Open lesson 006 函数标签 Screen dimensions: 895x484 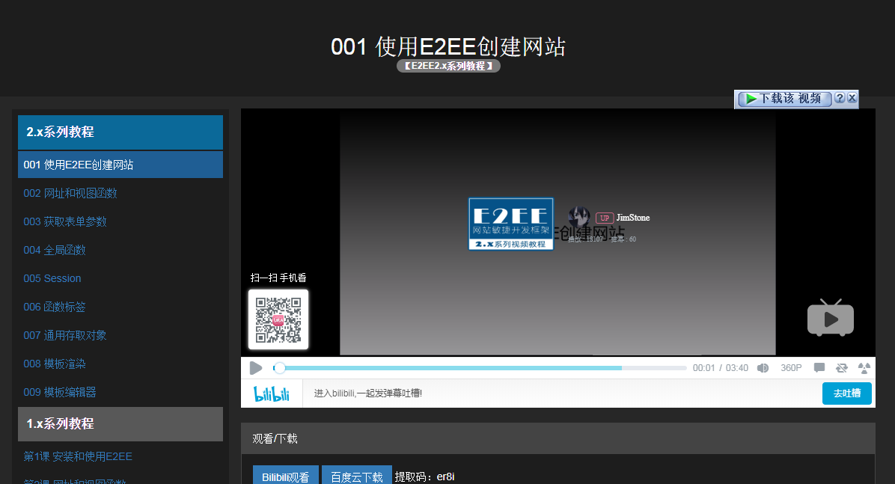coord(54,307)
